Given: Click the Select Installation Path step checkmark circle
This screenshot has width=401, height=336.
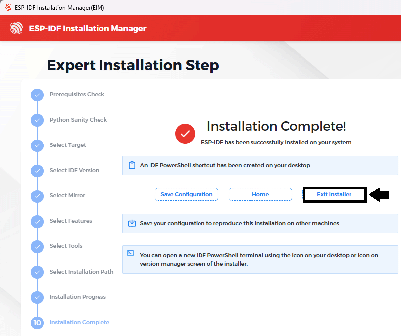Looking at the screenshot, I should 37,272.
